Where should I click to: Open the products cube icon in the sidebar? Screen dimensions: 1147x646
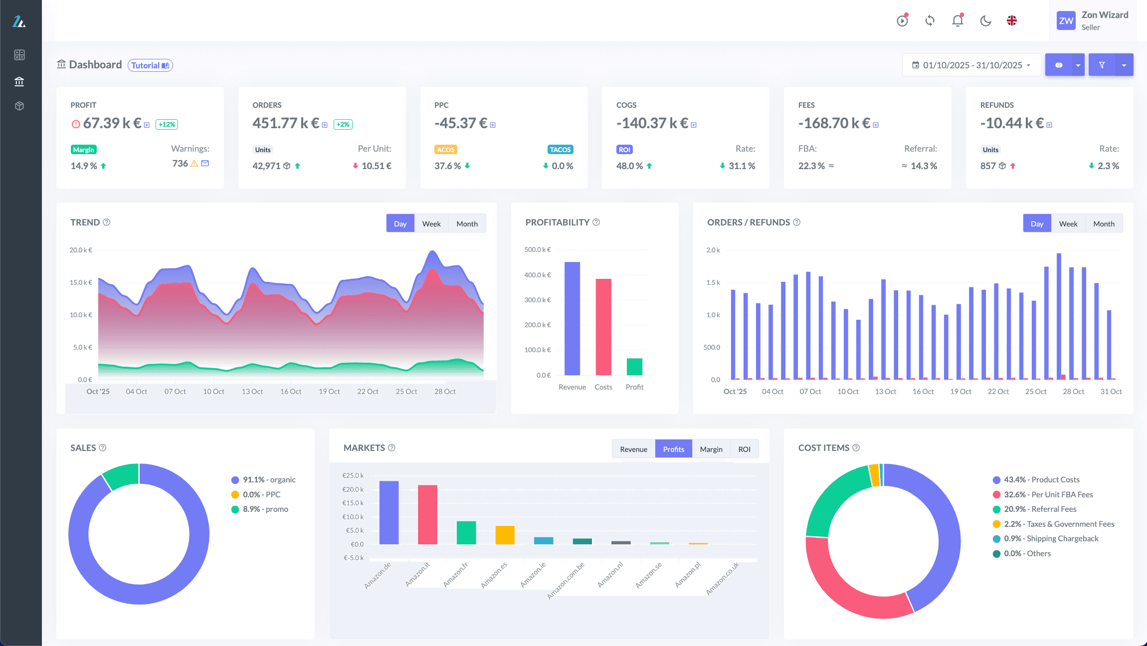[x=19, y=106]
